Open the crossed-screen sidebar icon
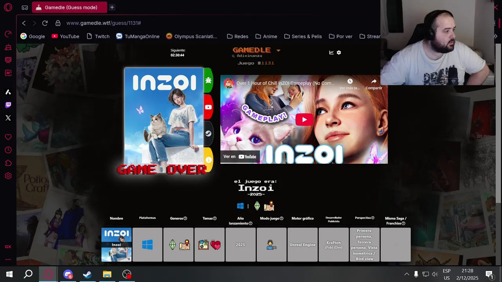The height and width of the screenshot is (282, 502). pos(8,60)
